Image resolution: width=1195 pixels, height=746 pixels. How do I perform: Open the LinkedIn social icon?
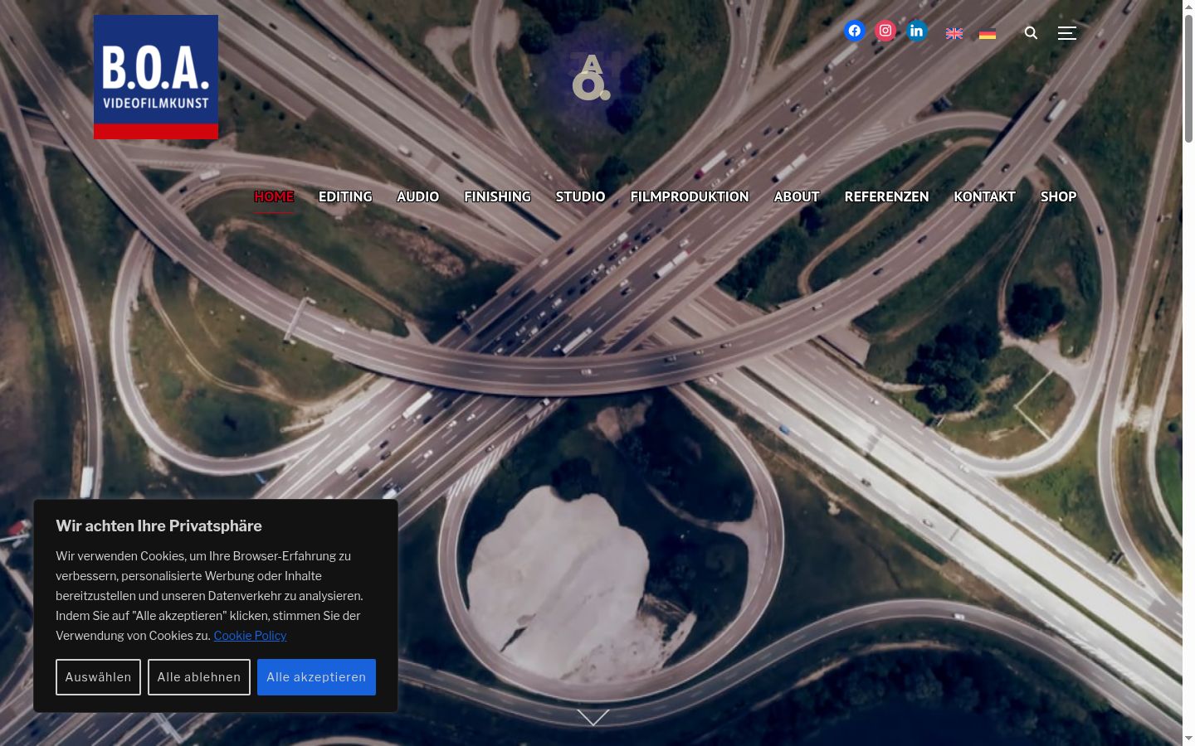(916, 31)
